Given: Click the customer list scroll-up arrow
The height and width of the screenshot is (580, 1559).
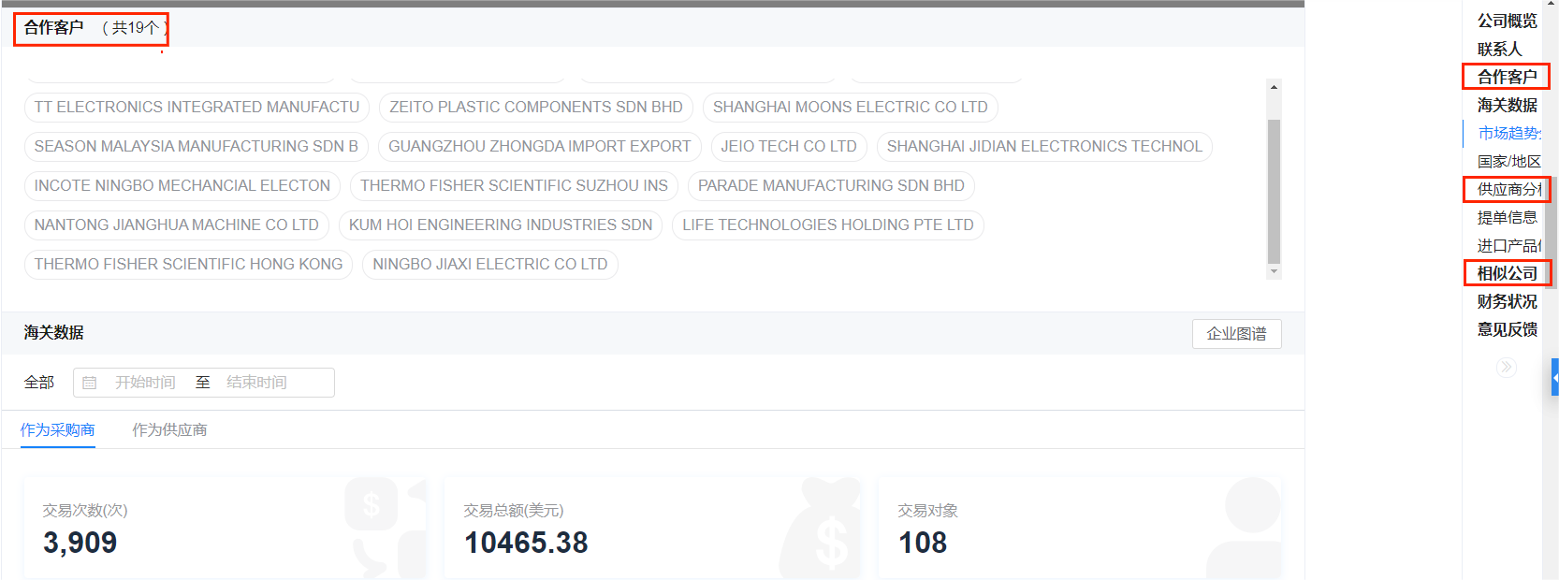Looking at the screenshot, I should pyautogui.click(x=1274, y=87).
